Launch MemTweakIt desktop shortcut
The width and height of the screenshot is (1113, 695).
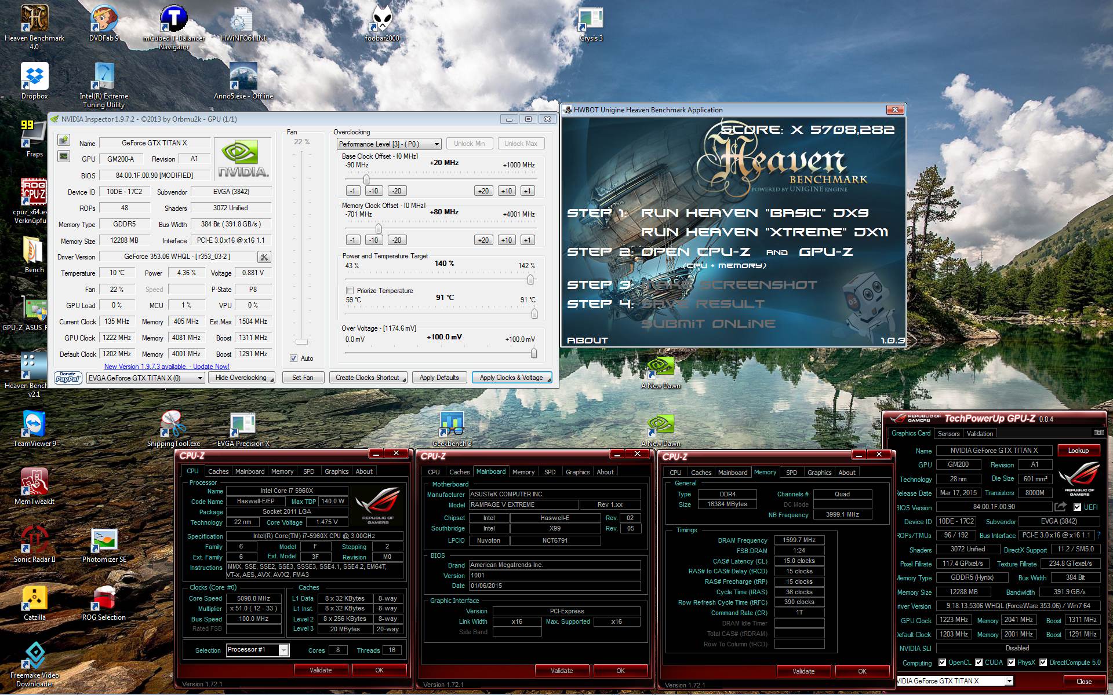point(34,487)
